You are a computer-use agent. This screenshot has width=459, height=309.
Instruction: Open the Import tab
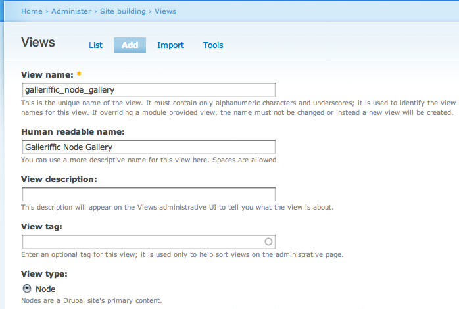pyautogui.click(x=170, y=45)
